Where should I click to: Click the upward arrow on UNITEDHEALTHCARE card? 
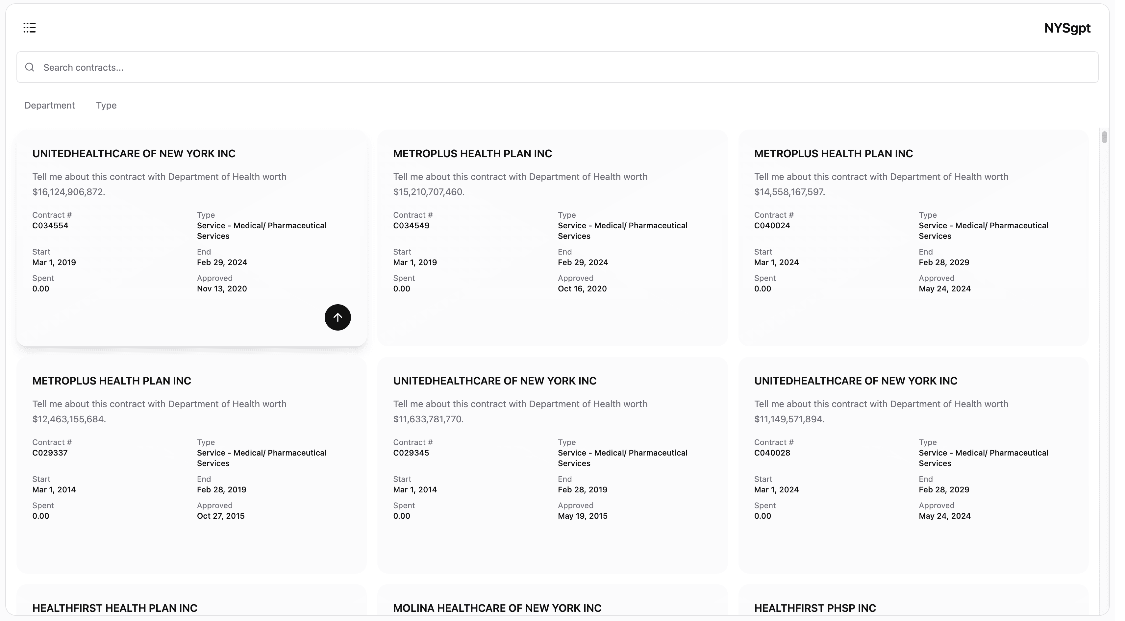337,317
